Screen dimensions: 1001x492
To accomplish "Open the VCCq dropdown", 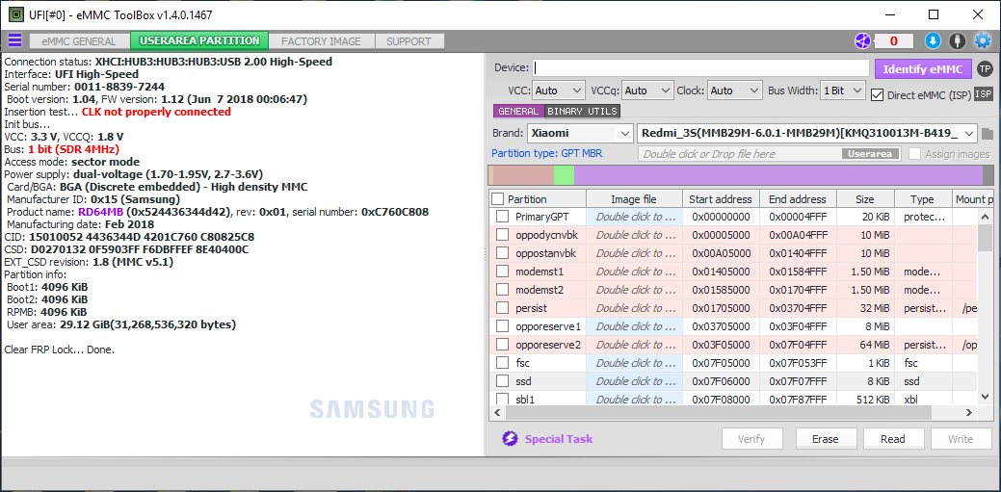I will pyautogui.click(x=648, y=91).
